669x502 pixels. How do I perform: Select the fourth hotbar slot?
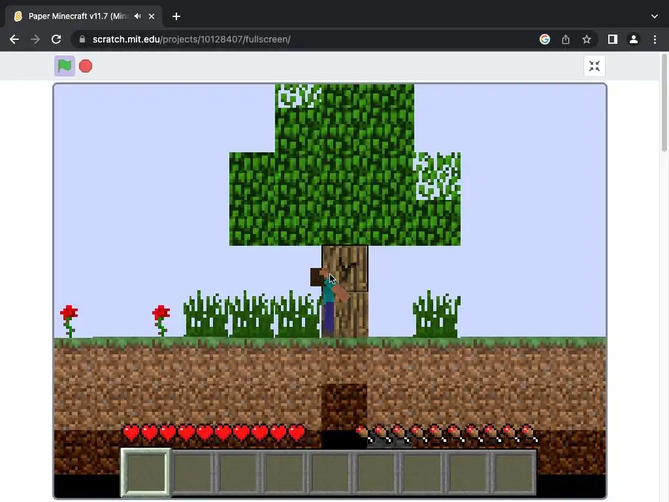point(285,472)
